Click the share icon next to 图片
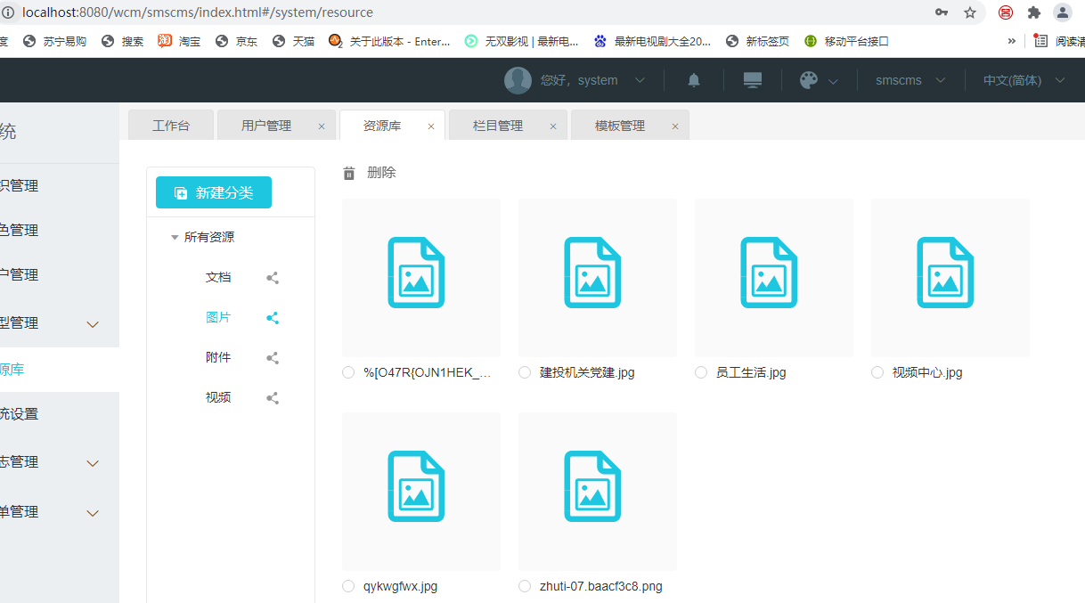1085x603 pixels. [x=273, y=318]
